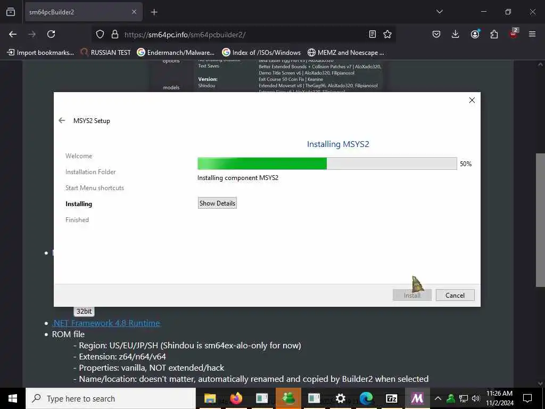Image resolution: width=545 pixels, height=409 pixels.
Task: Open Windows notification center
Action: 527,398
